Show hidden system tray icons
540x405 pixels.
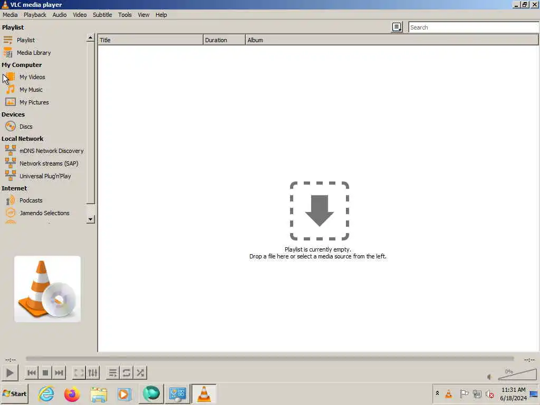click(437, 393)
